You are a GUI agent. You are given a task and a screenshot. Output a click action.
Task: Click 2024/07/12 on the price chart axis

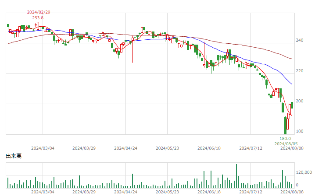coord(251,148)
